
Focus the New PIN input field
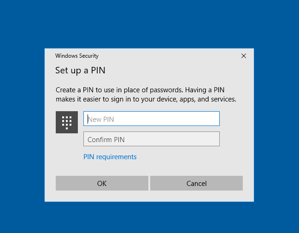click(x=151, y=119)
